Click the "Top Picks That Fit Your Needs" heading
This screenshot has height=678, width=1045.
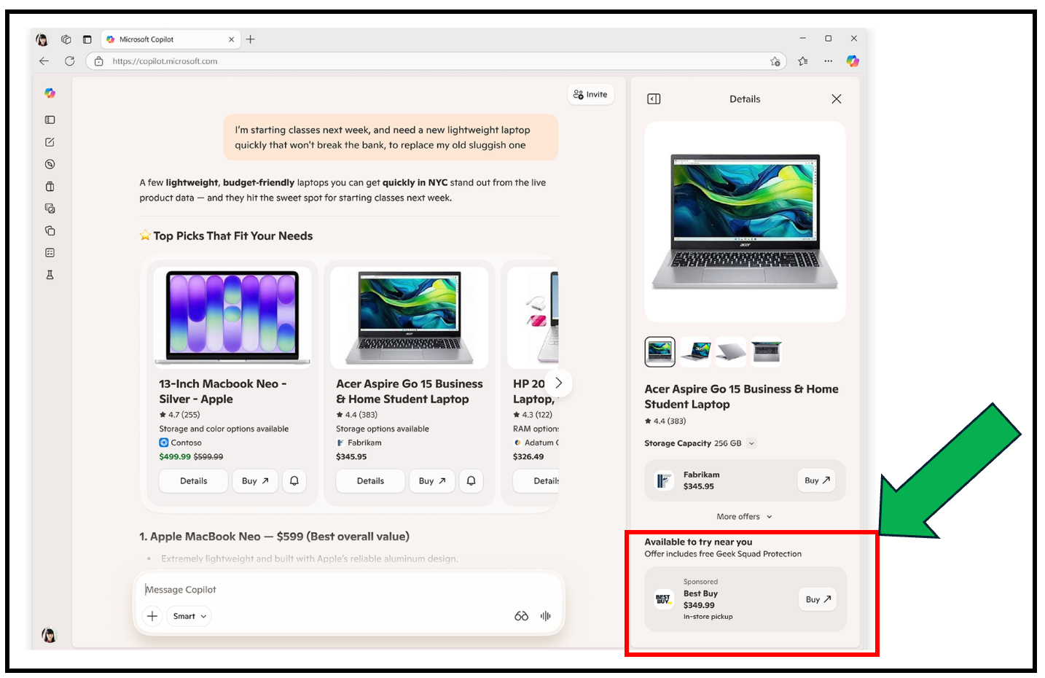pyautogui.click(x=232, y=236)
